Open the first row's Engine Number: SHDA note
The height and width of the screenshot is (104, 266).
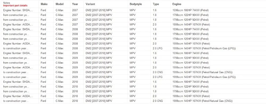[x=18, y=10]
